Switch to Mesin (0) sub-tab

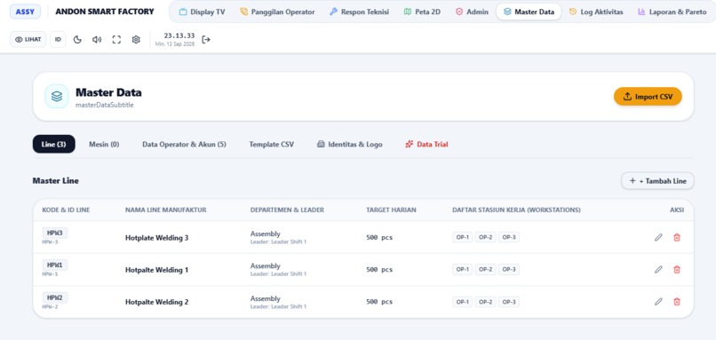(104, 144)
